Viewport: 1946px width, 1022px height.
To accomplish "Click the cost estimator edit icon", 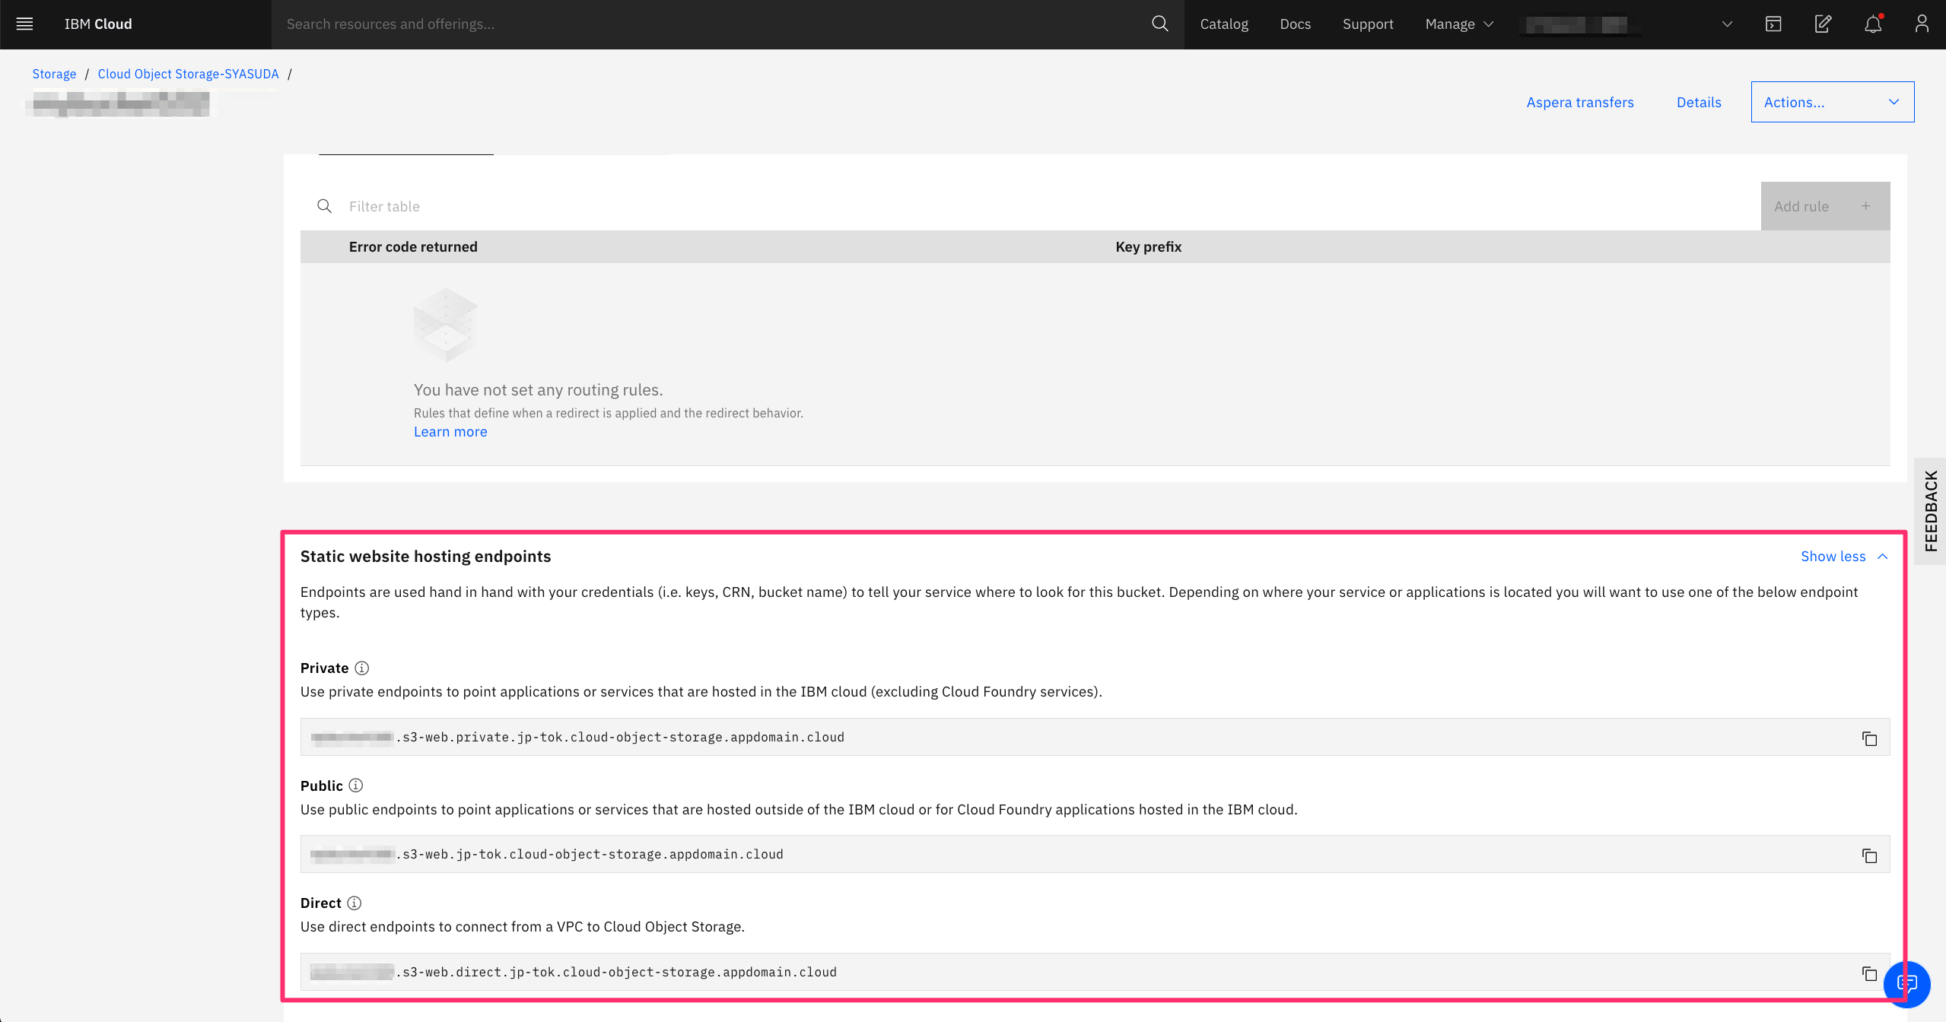I will [x=1823, y=24].
